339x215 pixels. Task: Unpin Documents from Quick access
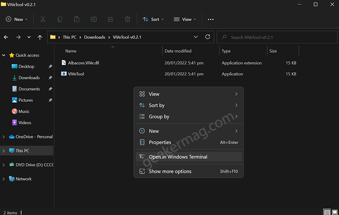pyautogui.click(x=50, y=89)
